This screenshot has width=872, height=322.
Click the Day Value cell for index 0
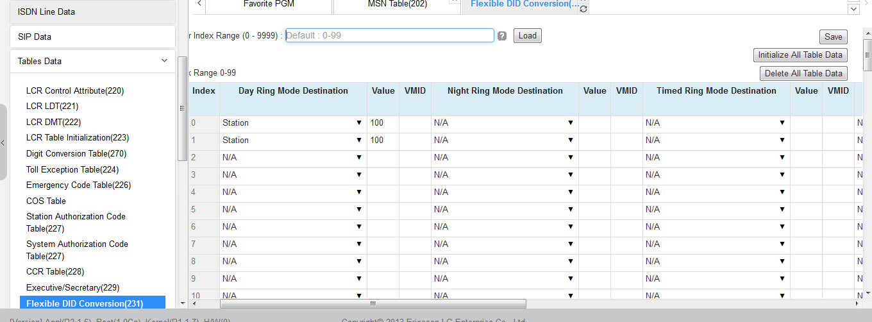pos(383,123)
